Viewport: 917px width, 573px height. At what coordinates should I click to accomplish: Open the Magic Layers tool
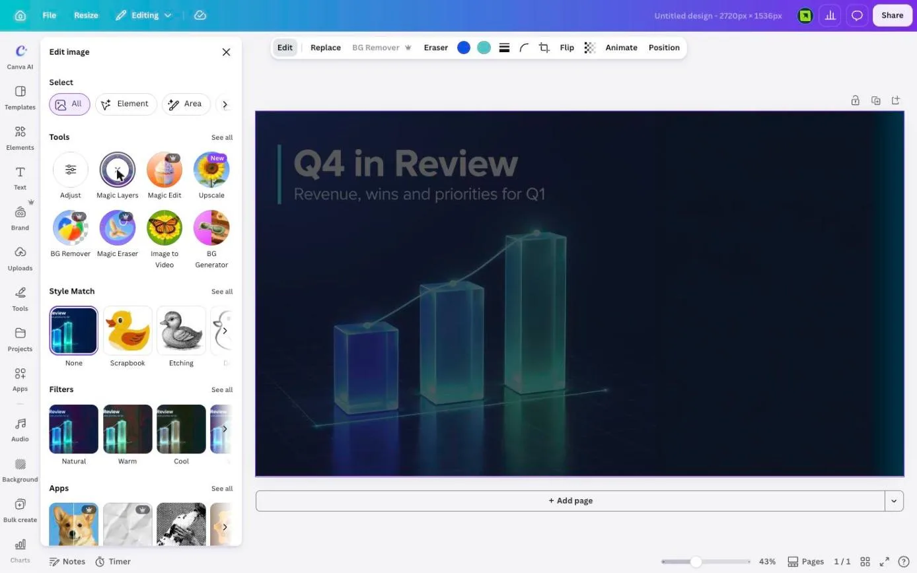(118, 170)
